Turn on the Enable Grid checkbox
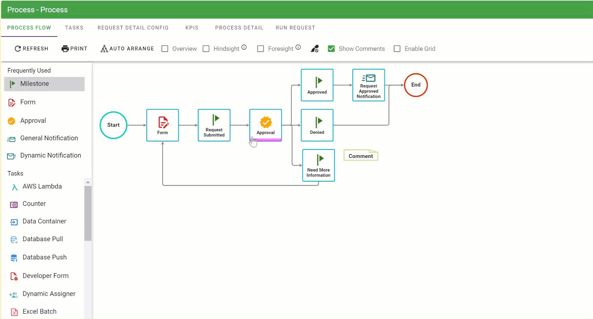This screenshot has width=593, height=319. (397, 49)
